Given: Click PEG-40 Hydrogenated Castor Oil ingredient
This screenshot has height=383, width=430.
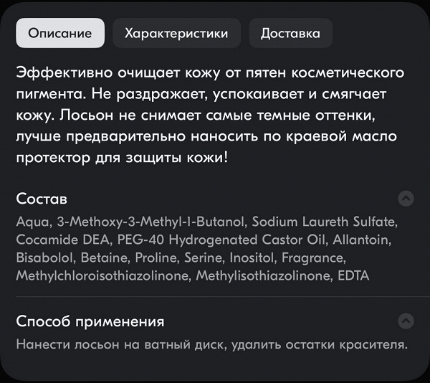Looking at the screenshot, I should point(221,240).
